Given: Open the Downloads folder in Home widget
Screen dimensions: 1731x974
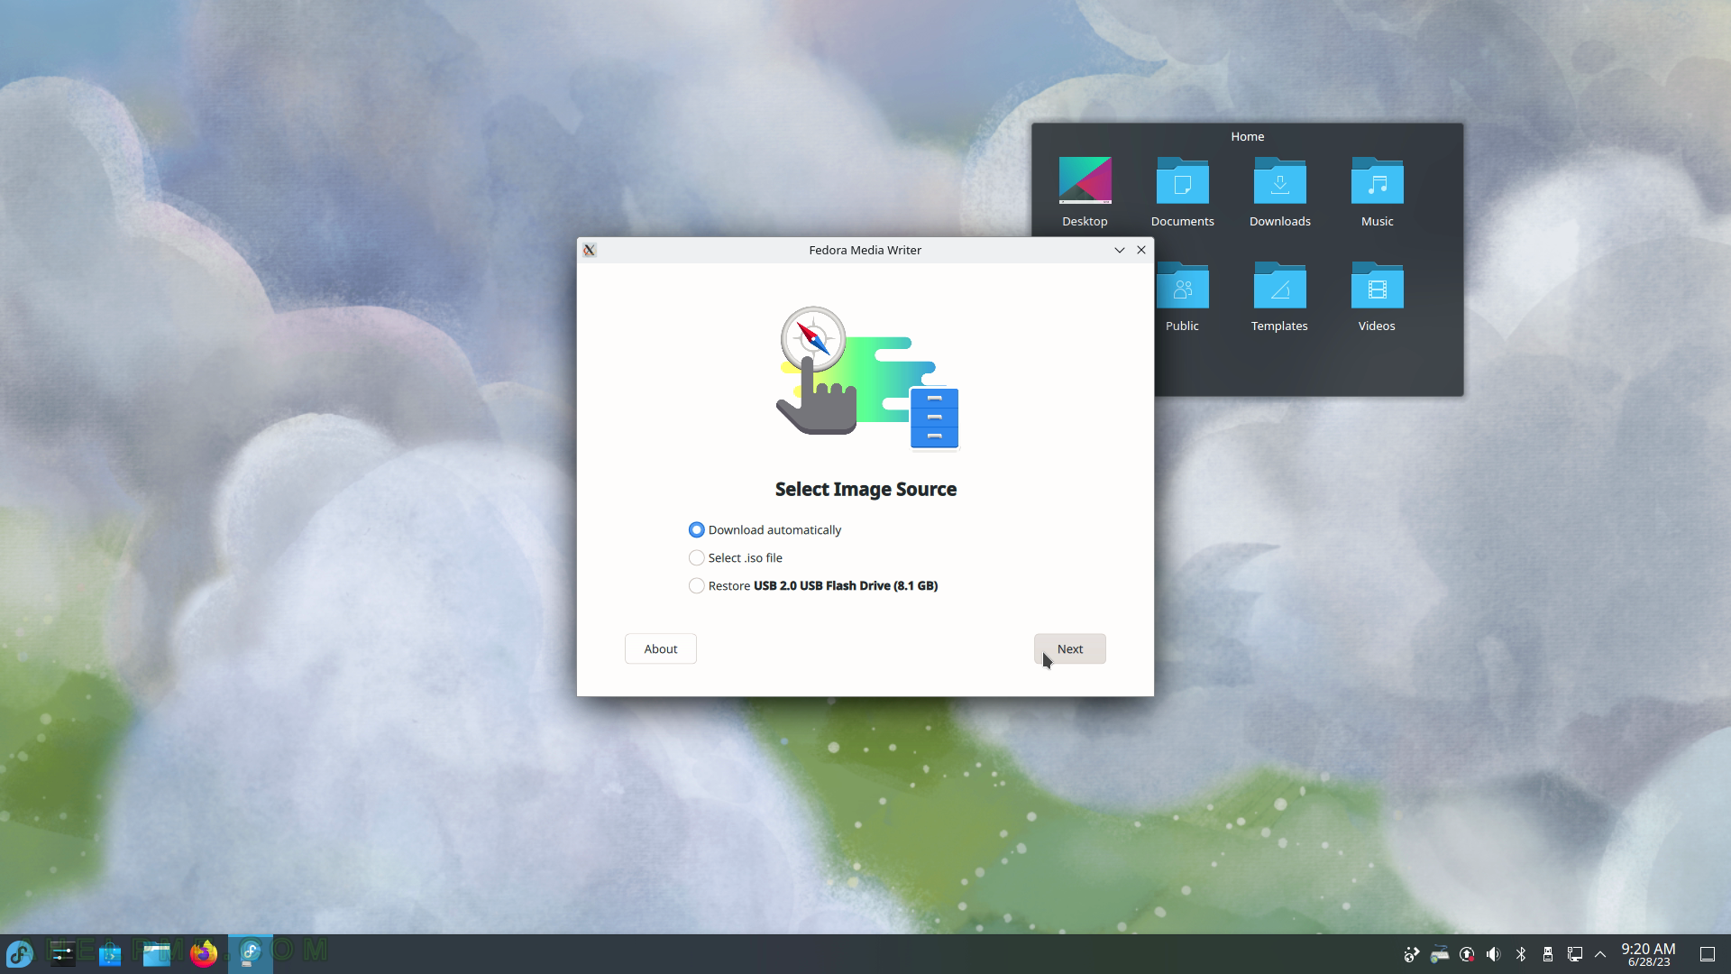Looking at the screenshot, I should click(1279, 191).
